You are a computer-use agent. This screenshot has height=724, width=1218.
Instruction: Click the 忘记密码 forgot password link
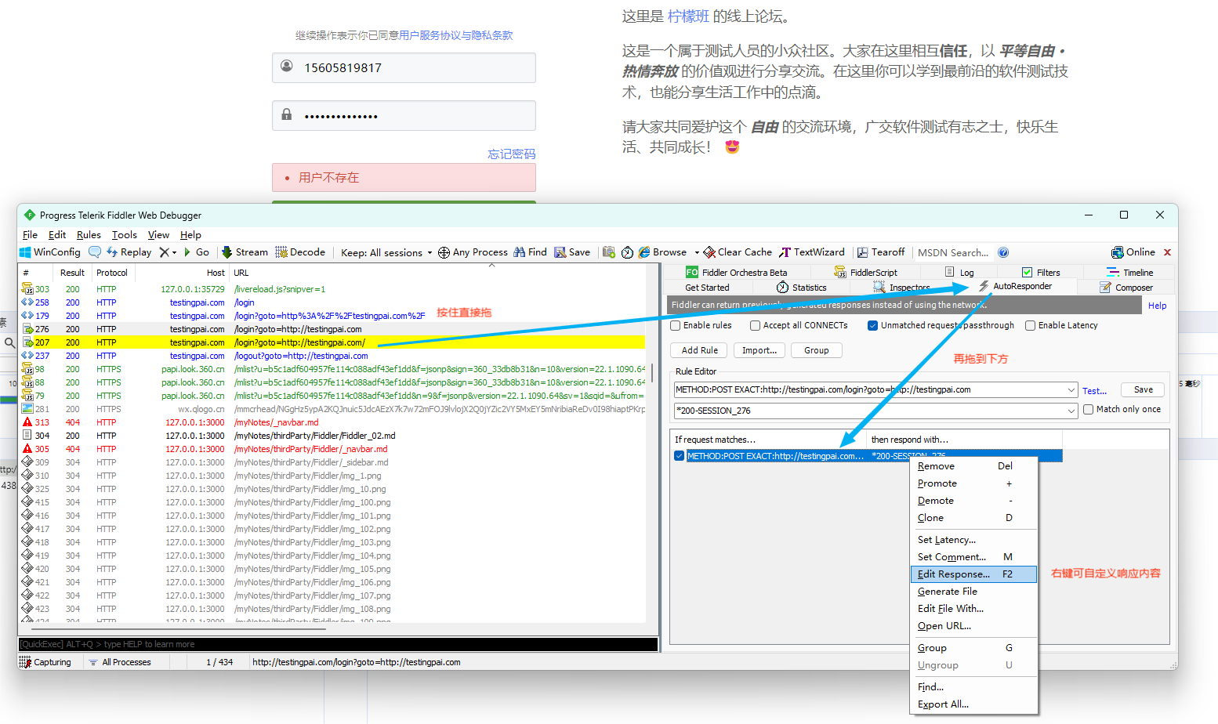click(x=512, y=154)
